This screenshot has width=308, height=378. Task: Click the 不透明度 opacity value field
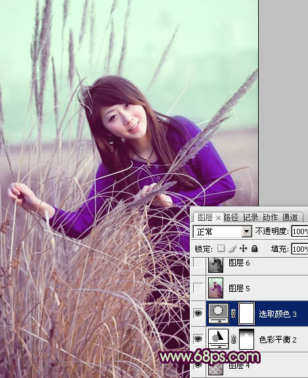(299, 231)
